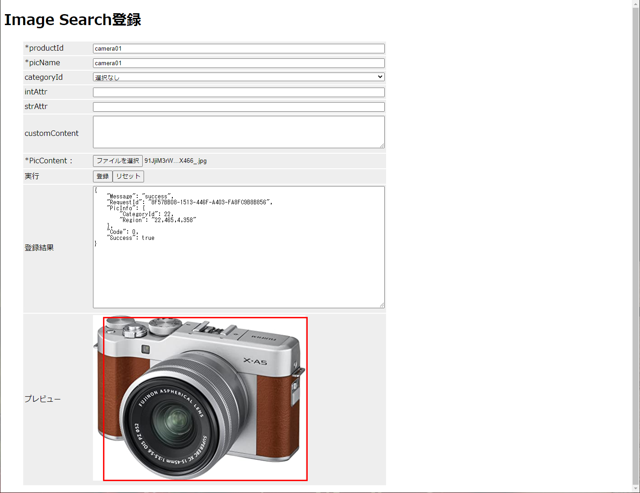This screenshot has height=493, width=640.
Task: Click the scrollbar down arrow
Action: pyautogui.click(x=636, y=489)
